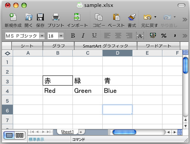Screen dimensions: 190x144
Task: Copy selection with コピー icon
Action: click(99, 17)
